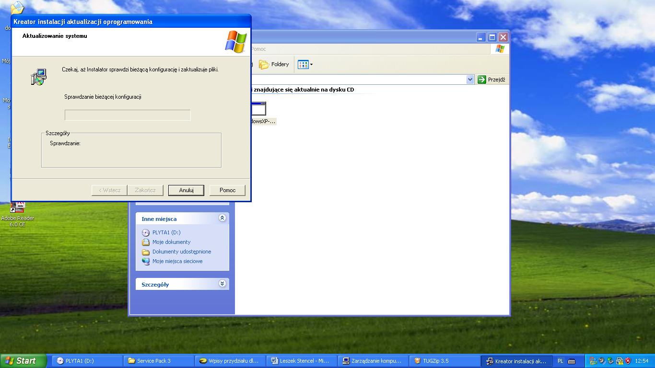Click the green Przejdź arrow icon
Image resolution: width=655 pixels, height=368 pixels.
(x=482, y=80)
